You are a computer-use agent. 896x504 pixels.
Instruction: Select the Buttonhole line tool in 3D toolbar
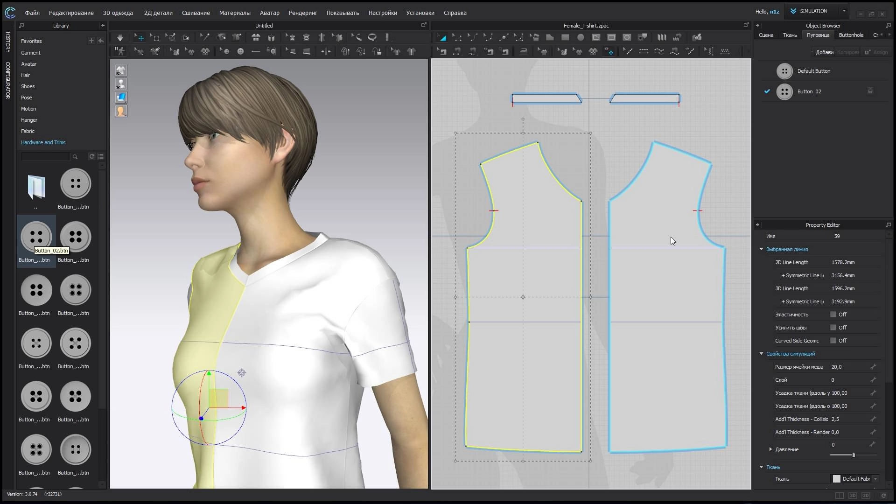click(x=256, y=51)
